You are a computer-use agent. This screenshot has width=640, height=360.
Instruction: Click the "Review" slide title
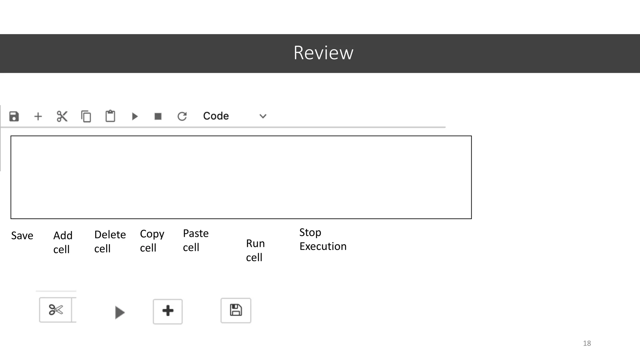(323, 52)
